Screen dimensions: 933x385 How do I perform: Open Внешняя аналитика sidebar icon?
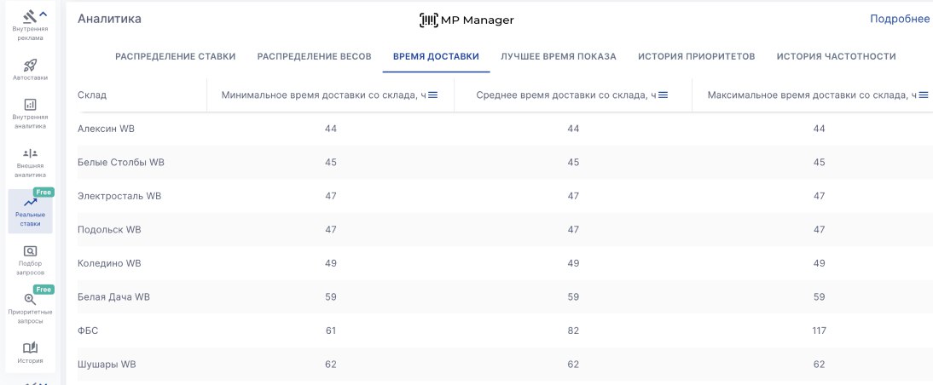click(x=30, y=152)
